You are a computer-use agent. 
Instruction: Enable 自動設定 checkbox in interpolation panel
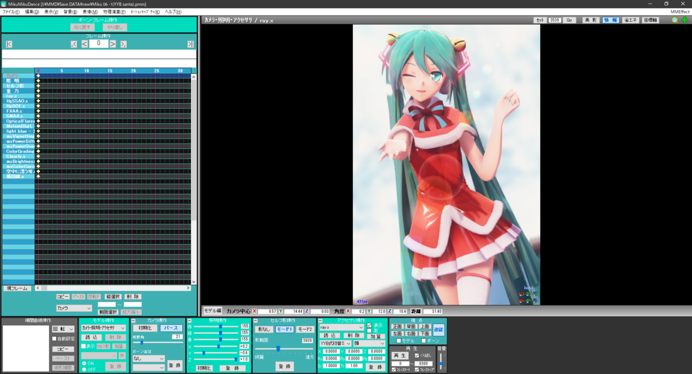click(55, 339)
